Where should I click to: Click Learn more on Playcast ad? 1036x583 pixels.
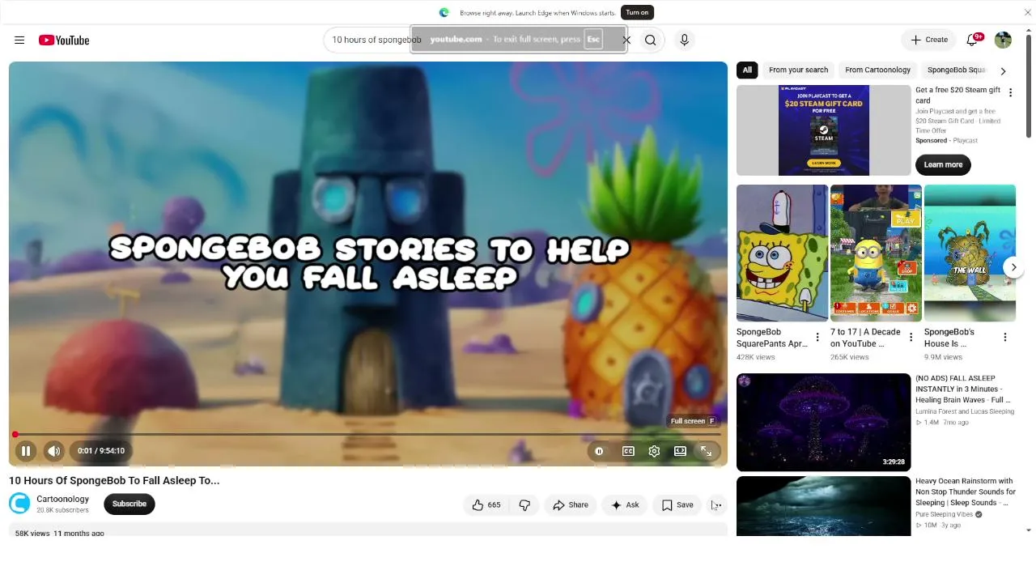point(943,164)
